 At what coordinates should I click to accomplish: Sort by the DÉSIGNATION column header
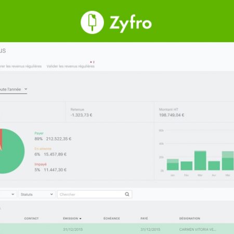[x=190, y=218]
